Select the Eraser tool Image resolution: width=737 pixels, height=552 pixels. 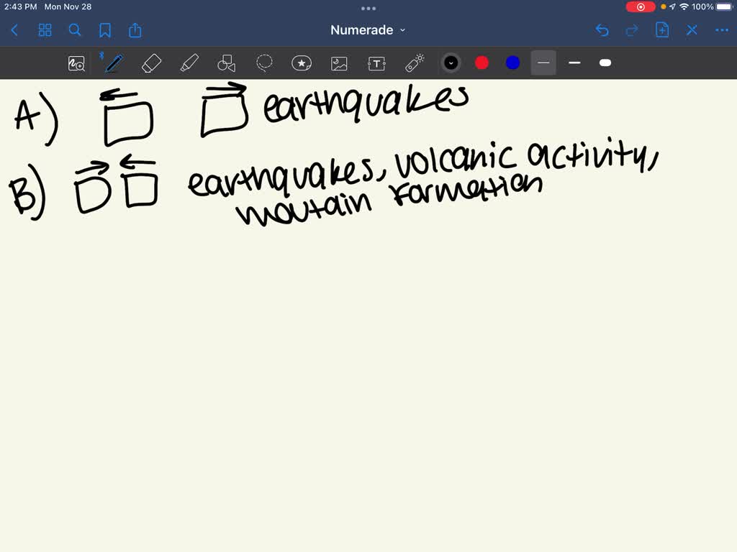(151, 63)
